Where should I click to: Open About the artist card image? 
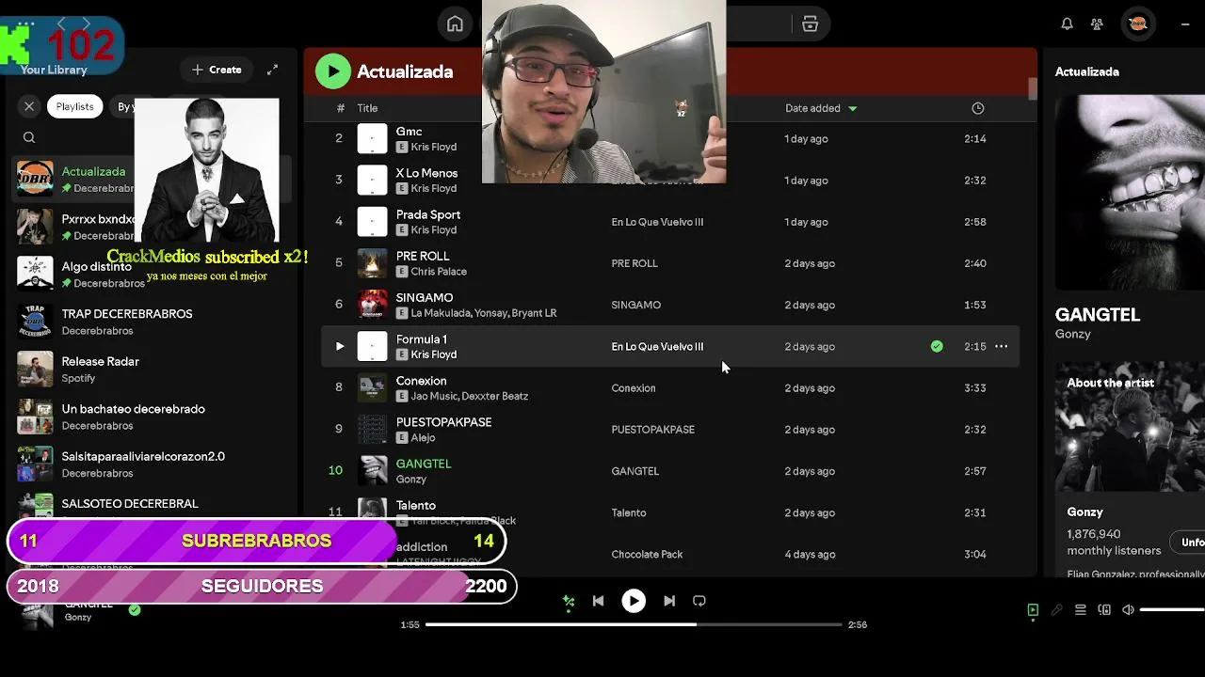point(1130,428)
